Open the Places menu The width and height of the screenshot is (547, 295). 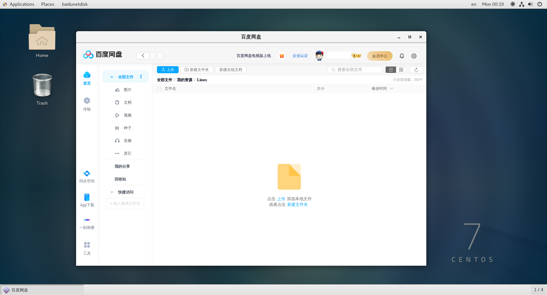(x=48, y=4)
